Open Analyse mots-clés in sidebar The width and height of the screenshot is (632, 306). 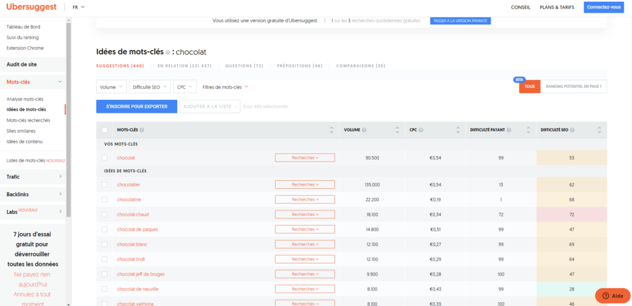click(25, 99)
